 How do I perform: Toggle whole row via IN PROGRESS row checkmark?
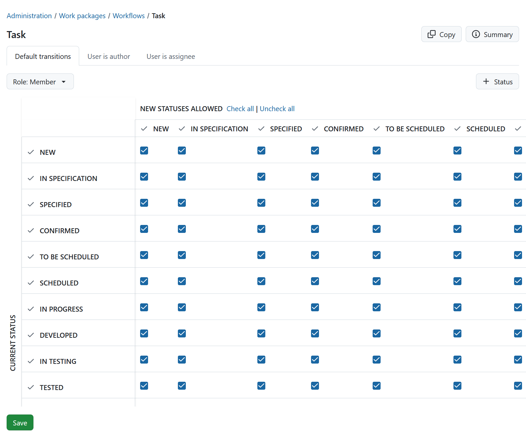31,309
